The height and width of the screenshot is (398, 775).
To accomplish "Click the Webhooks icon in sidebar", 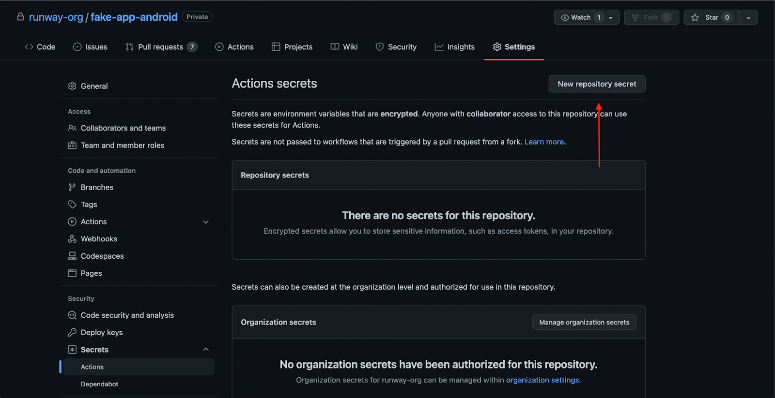I will [x=72, y=239].
